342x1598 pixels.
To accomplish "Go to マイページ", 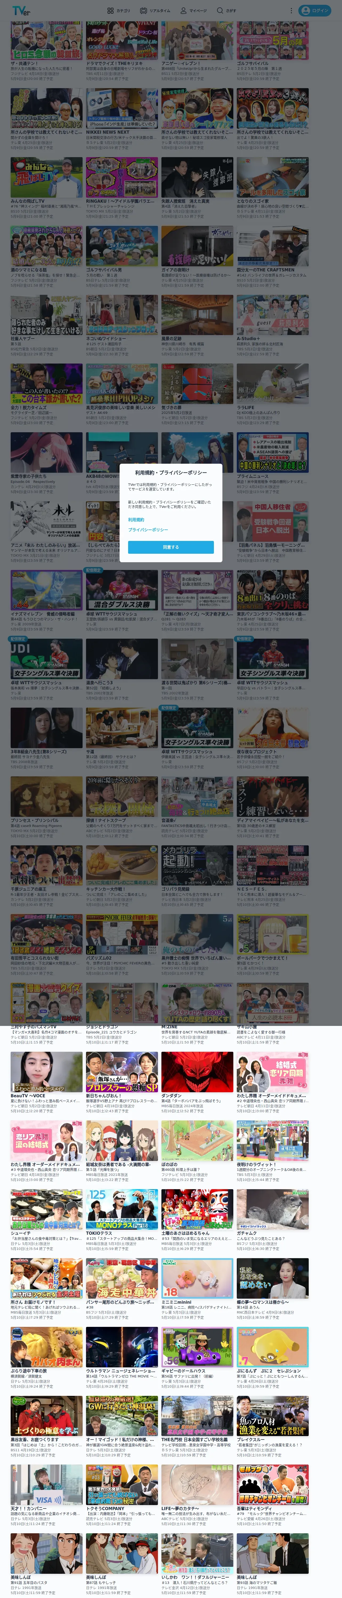I will (x=194, y=11).
